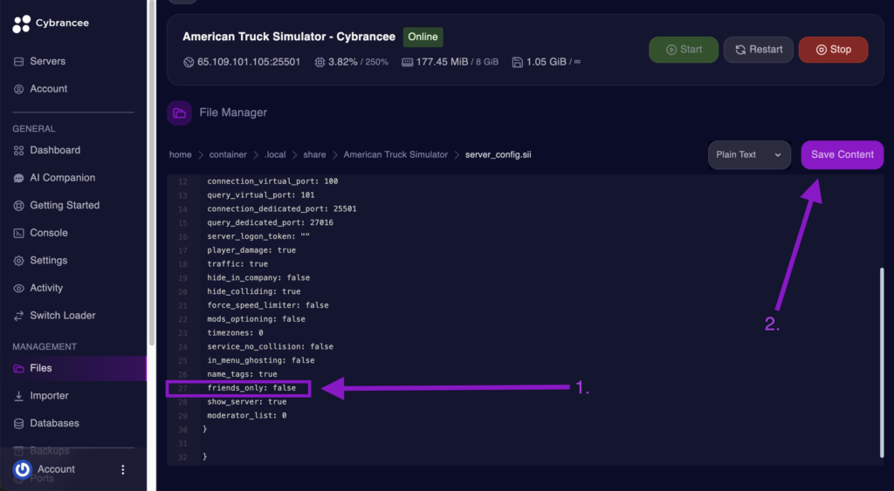This screenshot has height=491, width=894.
Task: Open the Getting Started page
Action: point(65,205)
